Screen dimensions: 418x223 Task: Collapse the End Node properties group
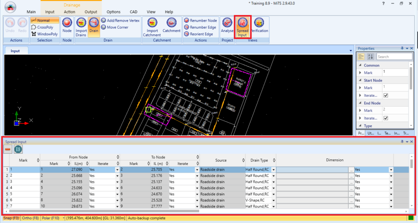pyautogui.click(x=360, y=103)
